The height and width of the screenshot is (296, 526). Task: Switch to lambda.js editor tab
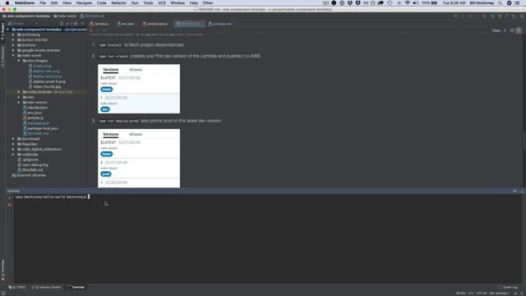click(101, 24)
